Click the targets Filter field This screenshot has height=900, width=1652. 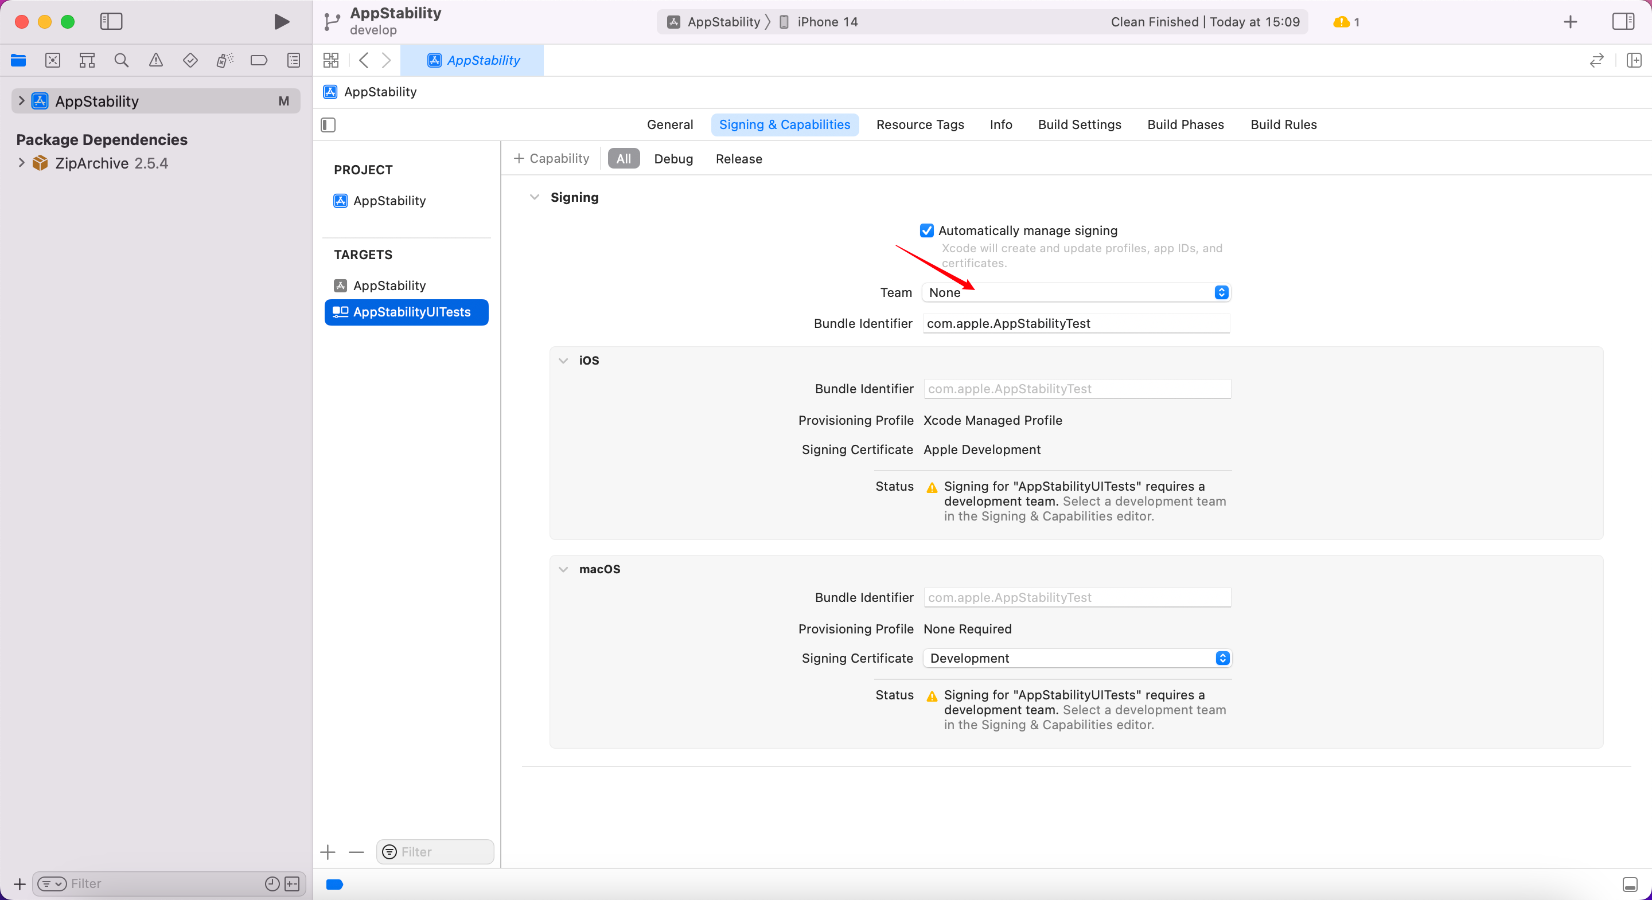[435, 852]
